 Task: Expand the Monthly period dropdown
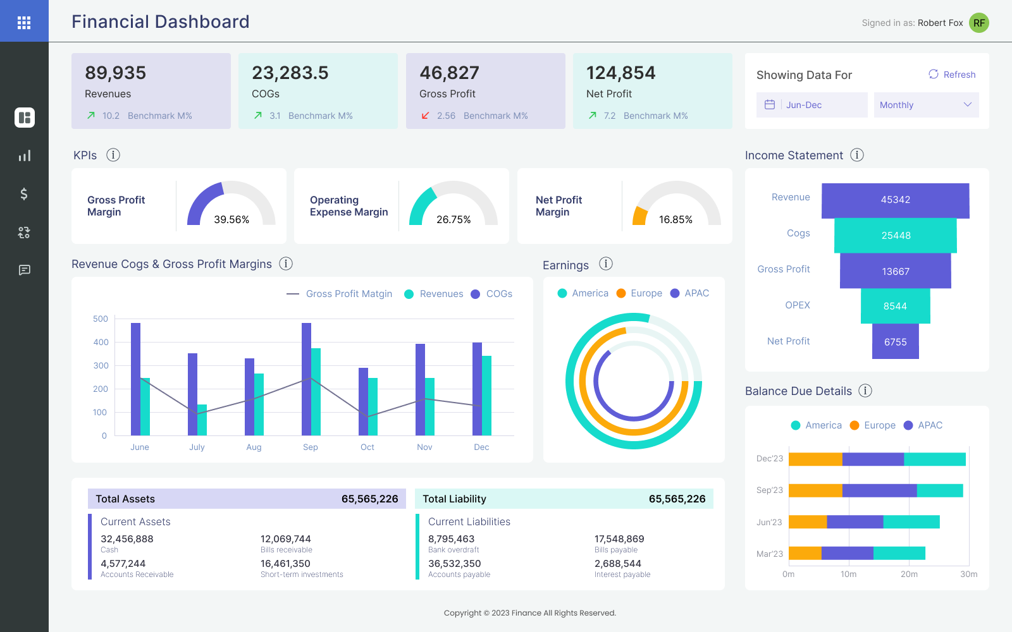(x=926, y=105)
